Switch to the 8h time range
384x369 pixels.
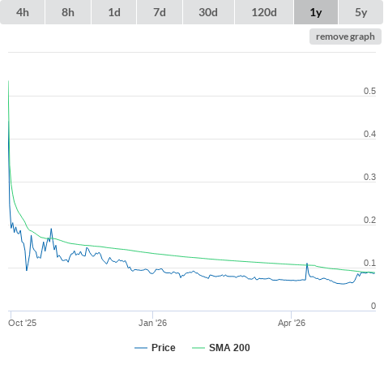tap(68, 12)
